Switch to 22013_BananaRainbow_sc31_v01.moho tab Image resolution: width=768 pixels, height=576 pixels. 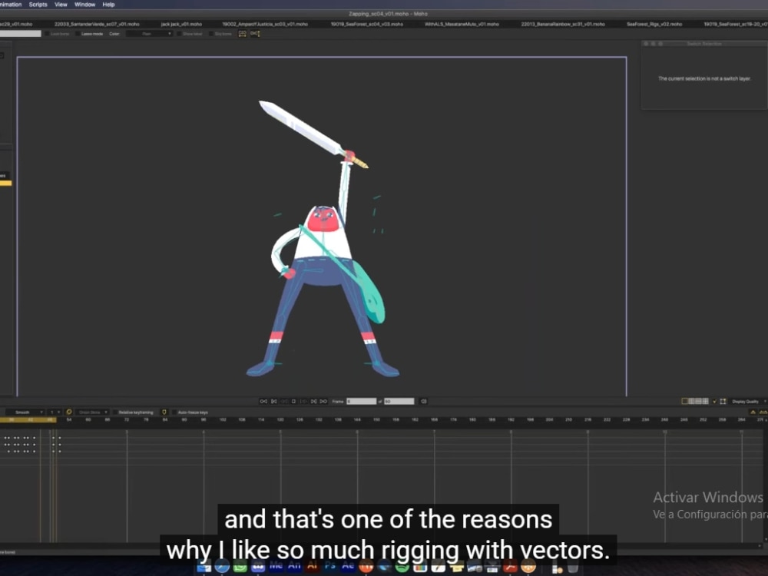point(563,24)
